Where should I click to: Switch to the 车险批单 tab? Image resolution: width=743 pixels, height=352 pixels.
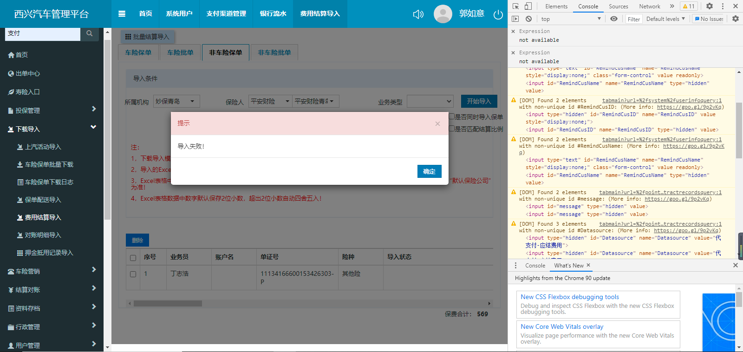180,52
